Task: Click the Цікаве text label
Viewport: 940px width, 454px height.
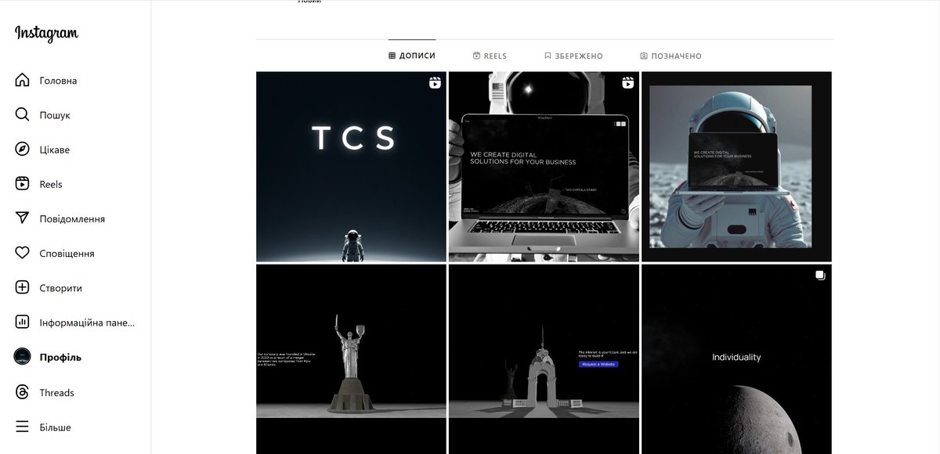Action: click(55, 150)
